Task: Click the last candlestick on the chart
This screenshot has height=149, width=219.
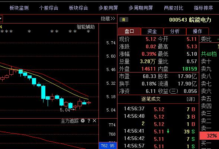Action: point(89,103)
